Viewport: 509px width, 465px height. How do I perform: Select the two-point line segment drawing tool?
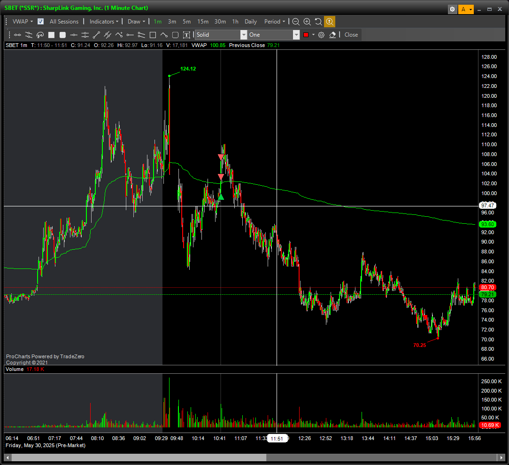coord(17,35)
